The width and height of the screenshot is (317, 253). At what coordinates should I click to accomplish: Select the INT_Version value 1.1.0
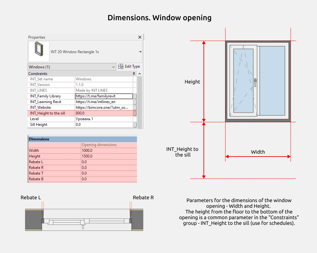coord(80,85)
